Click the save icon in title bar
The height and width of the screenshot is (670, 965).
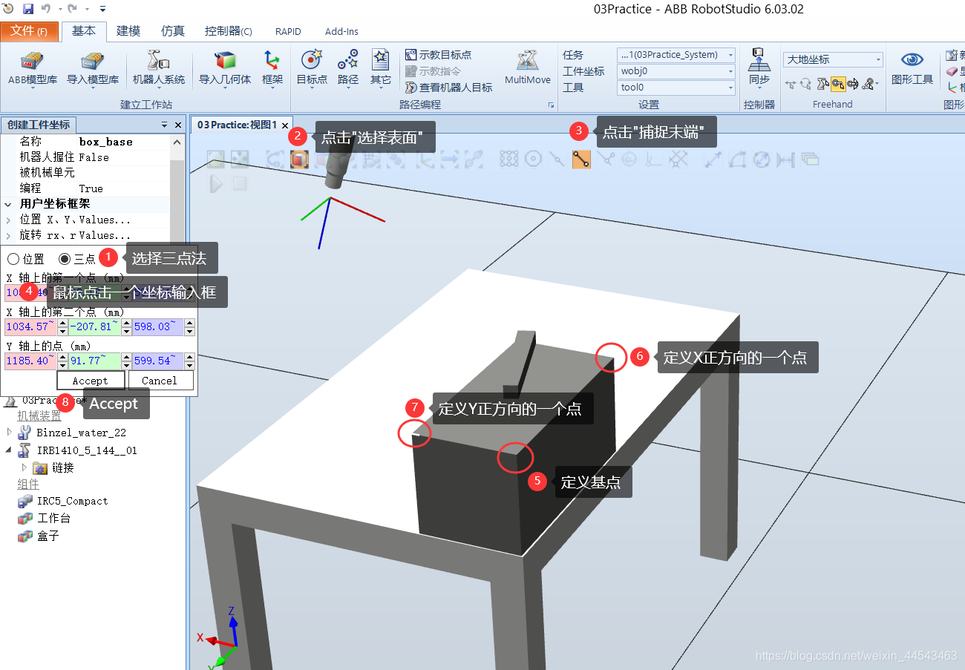[28, 9]
